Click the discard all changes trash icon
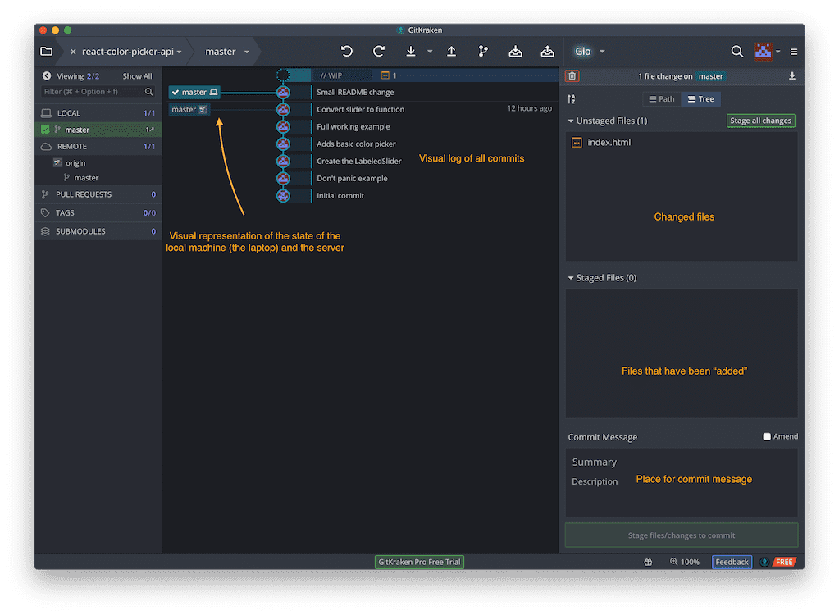 click(572, 76)
